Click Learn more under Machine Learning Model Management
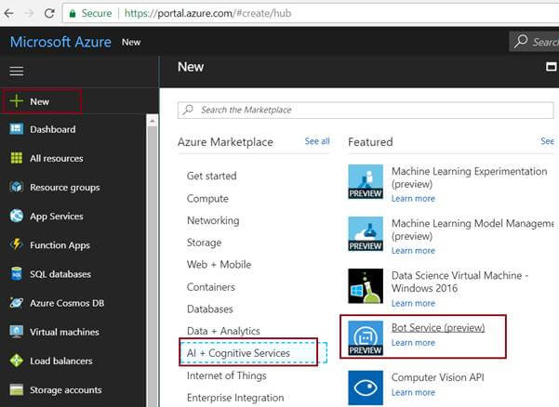 [x=413, y=251]
